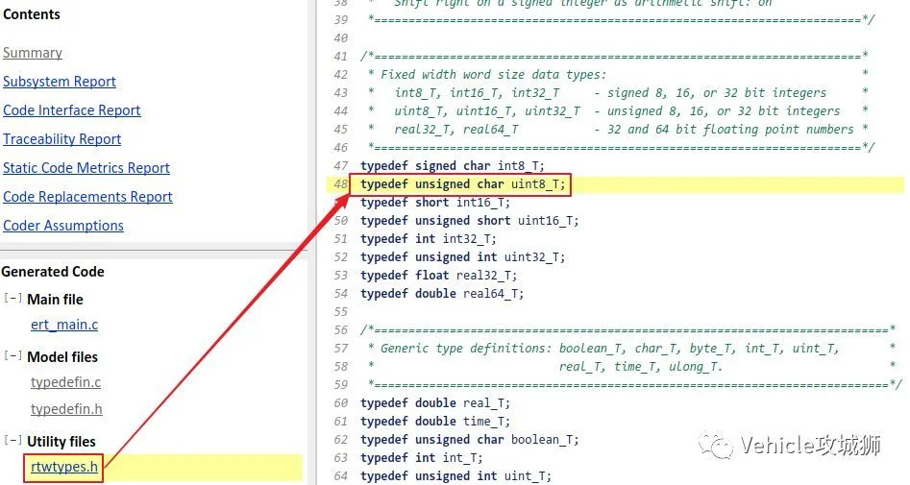Collapse the Main file section
910x485 pixels.
point(12,298)
